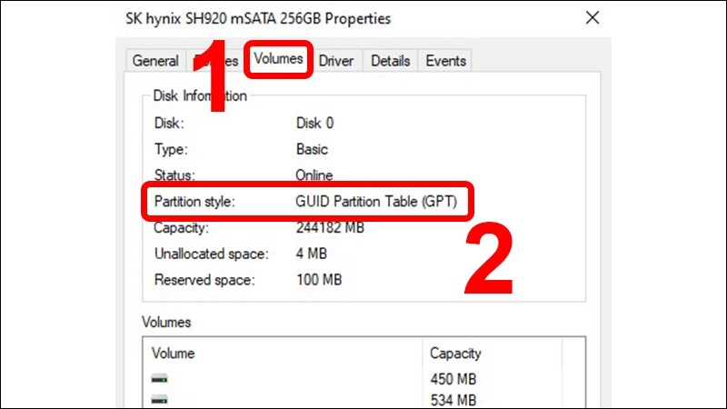The image size is (727, 409).
Task: Click the drive icon beside 534 MB
Action: [x=160, y=398]
